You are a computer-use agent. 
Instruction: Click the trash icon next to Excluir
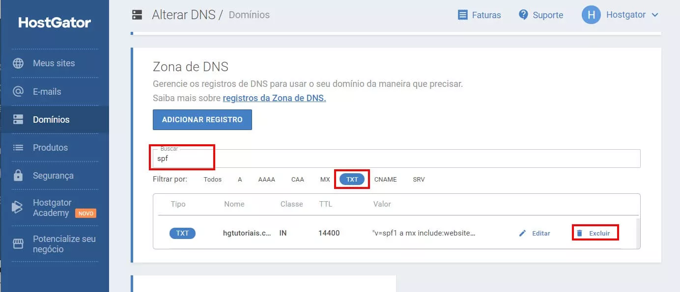point(580,233)
